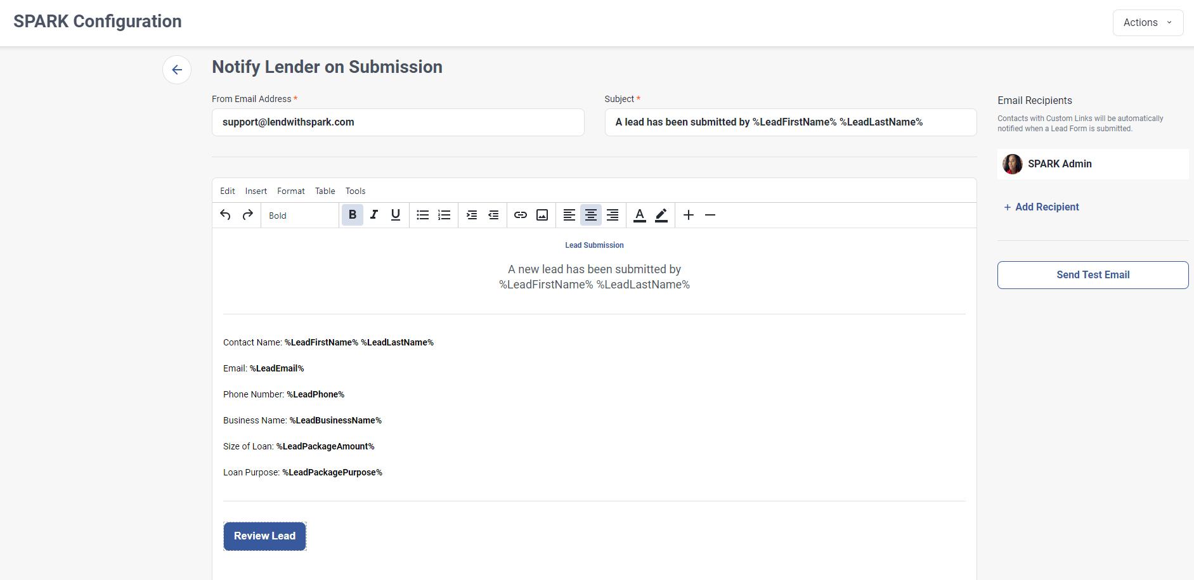
Task: Click Send Test Email button
Action: tap(1093, 275)
